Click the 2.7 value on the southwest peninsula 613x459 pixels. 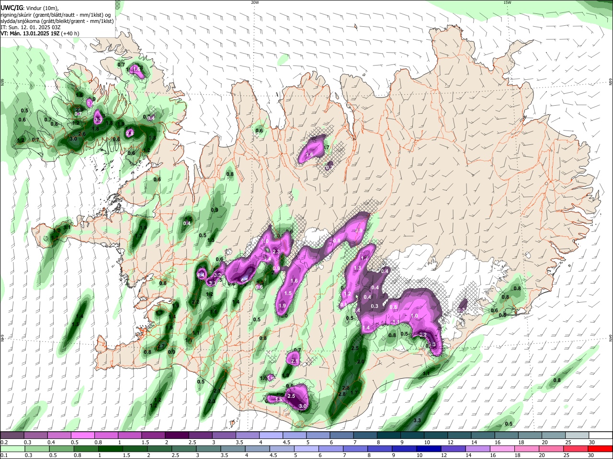tap(161, 347)
